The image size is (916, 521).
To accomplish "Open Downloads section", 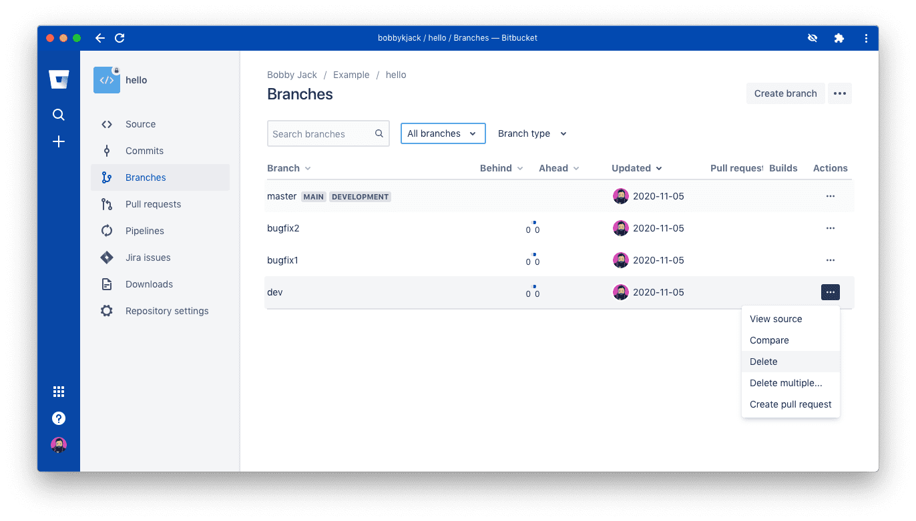I will tap(160, 284).
